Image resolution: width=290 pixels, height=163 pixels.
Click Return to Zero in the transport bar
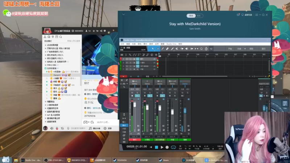point(151,147)
